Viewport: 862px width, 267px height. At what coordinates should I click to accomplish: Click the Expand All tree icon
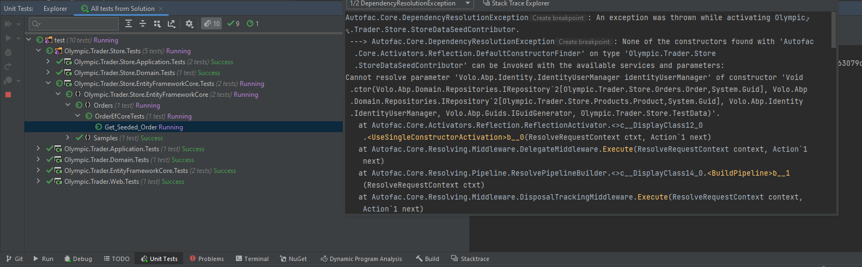coord(129,24)
